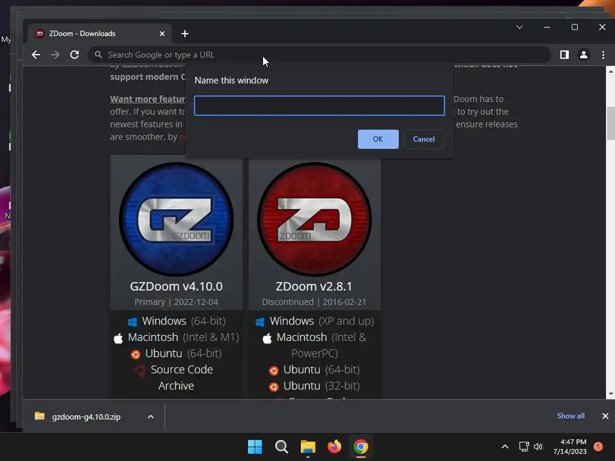Click the browser back arrow
The image size is (615, 461).
click(36, 55)
